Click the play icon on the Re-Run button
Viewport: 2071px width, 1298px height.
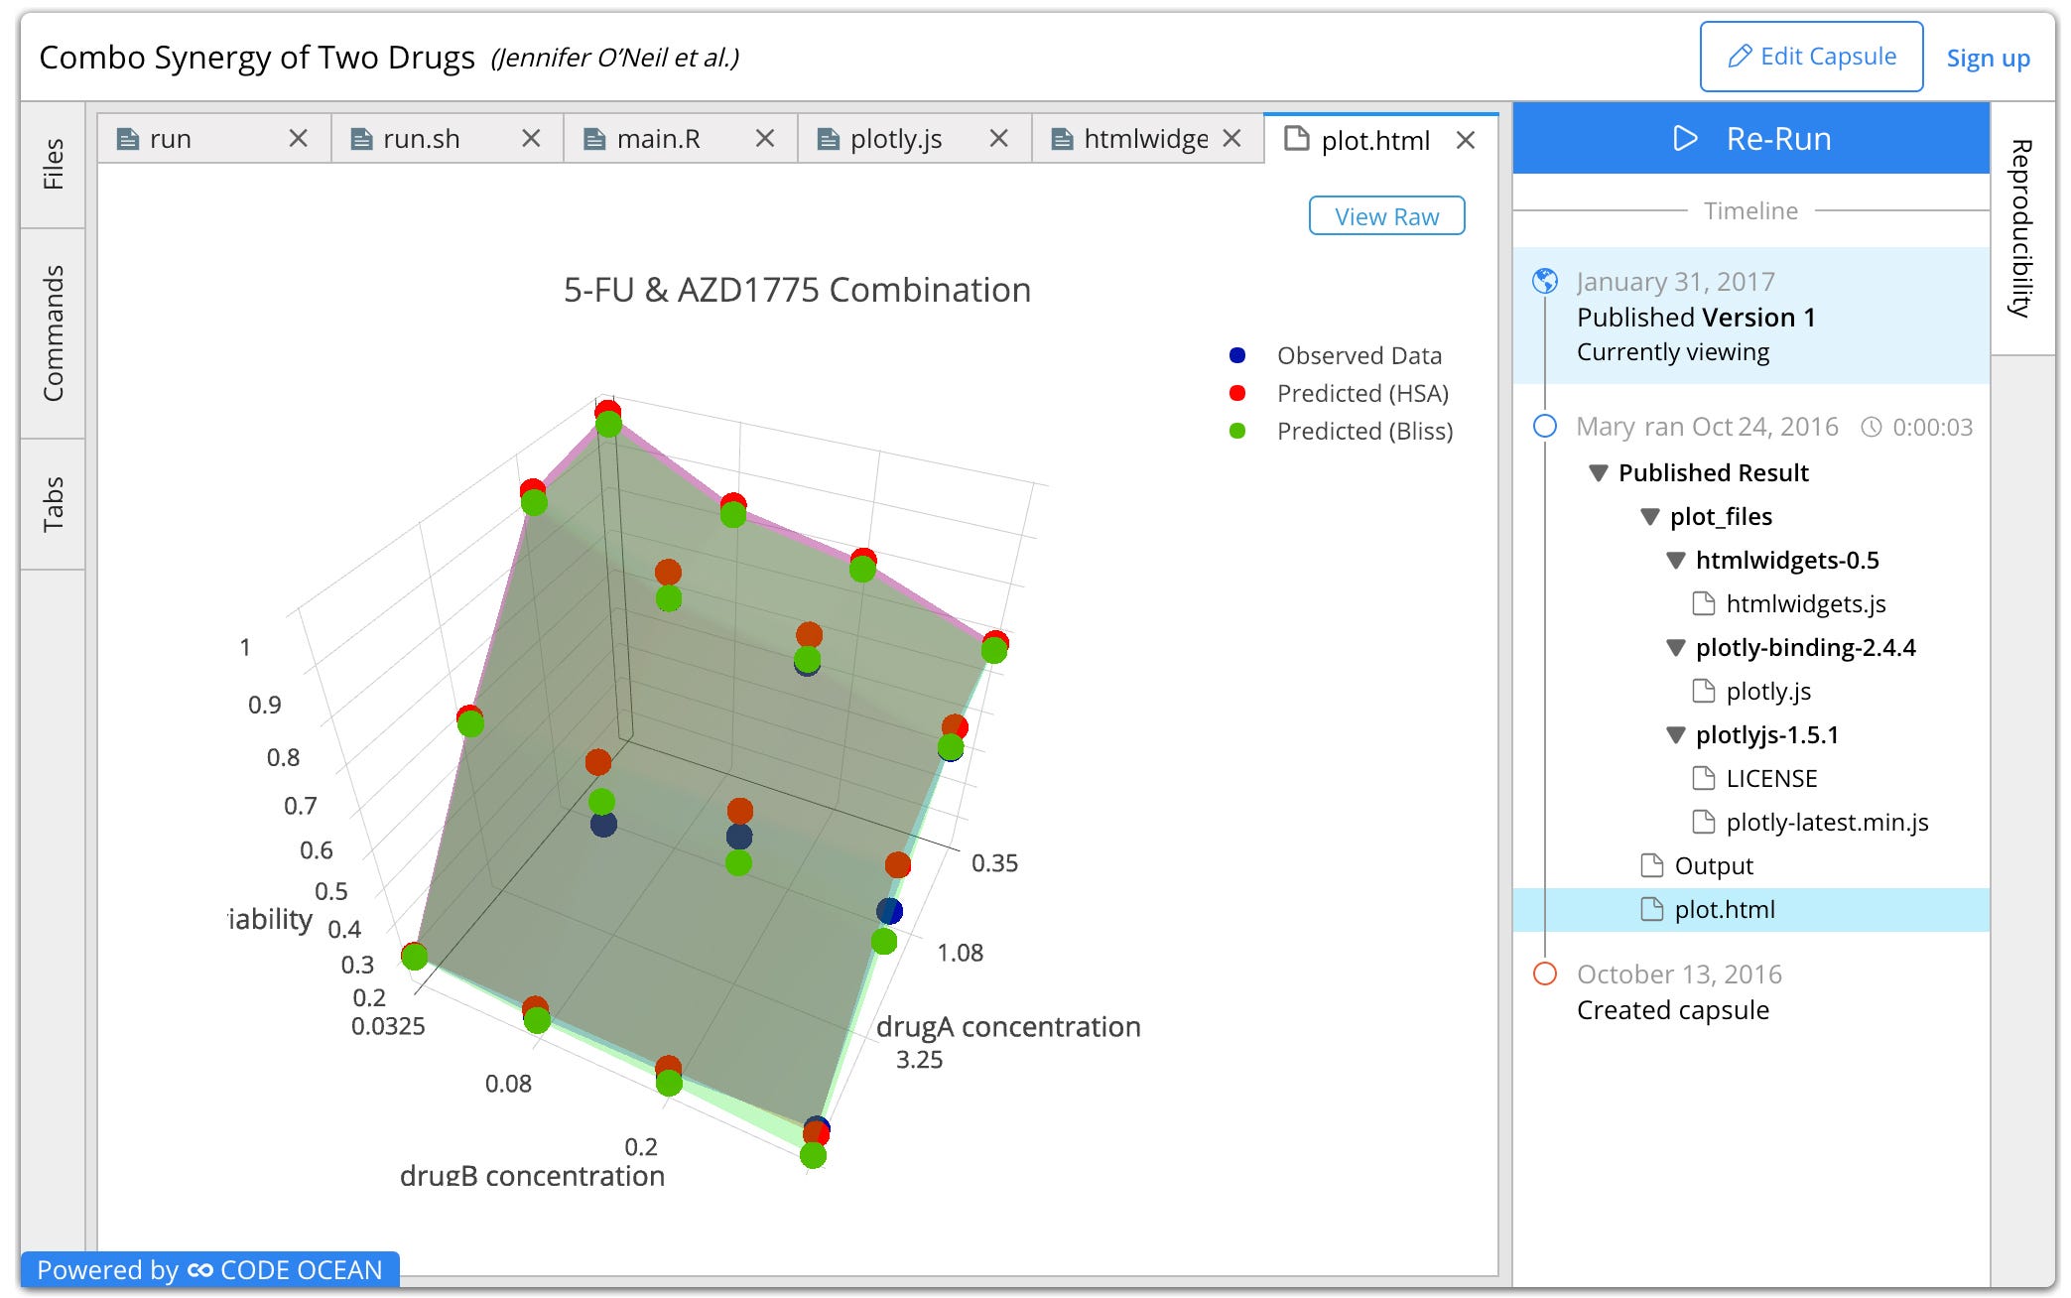coord(1684,139)
